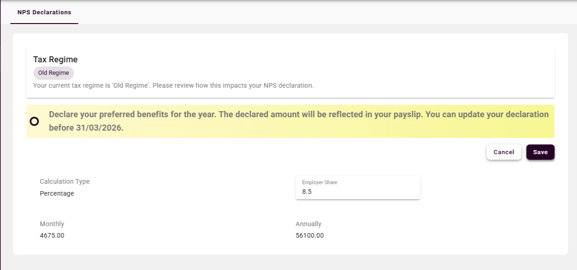Click the current tax regime description text
This screenshot has width=577, height=270.
(x=173, y=86)
